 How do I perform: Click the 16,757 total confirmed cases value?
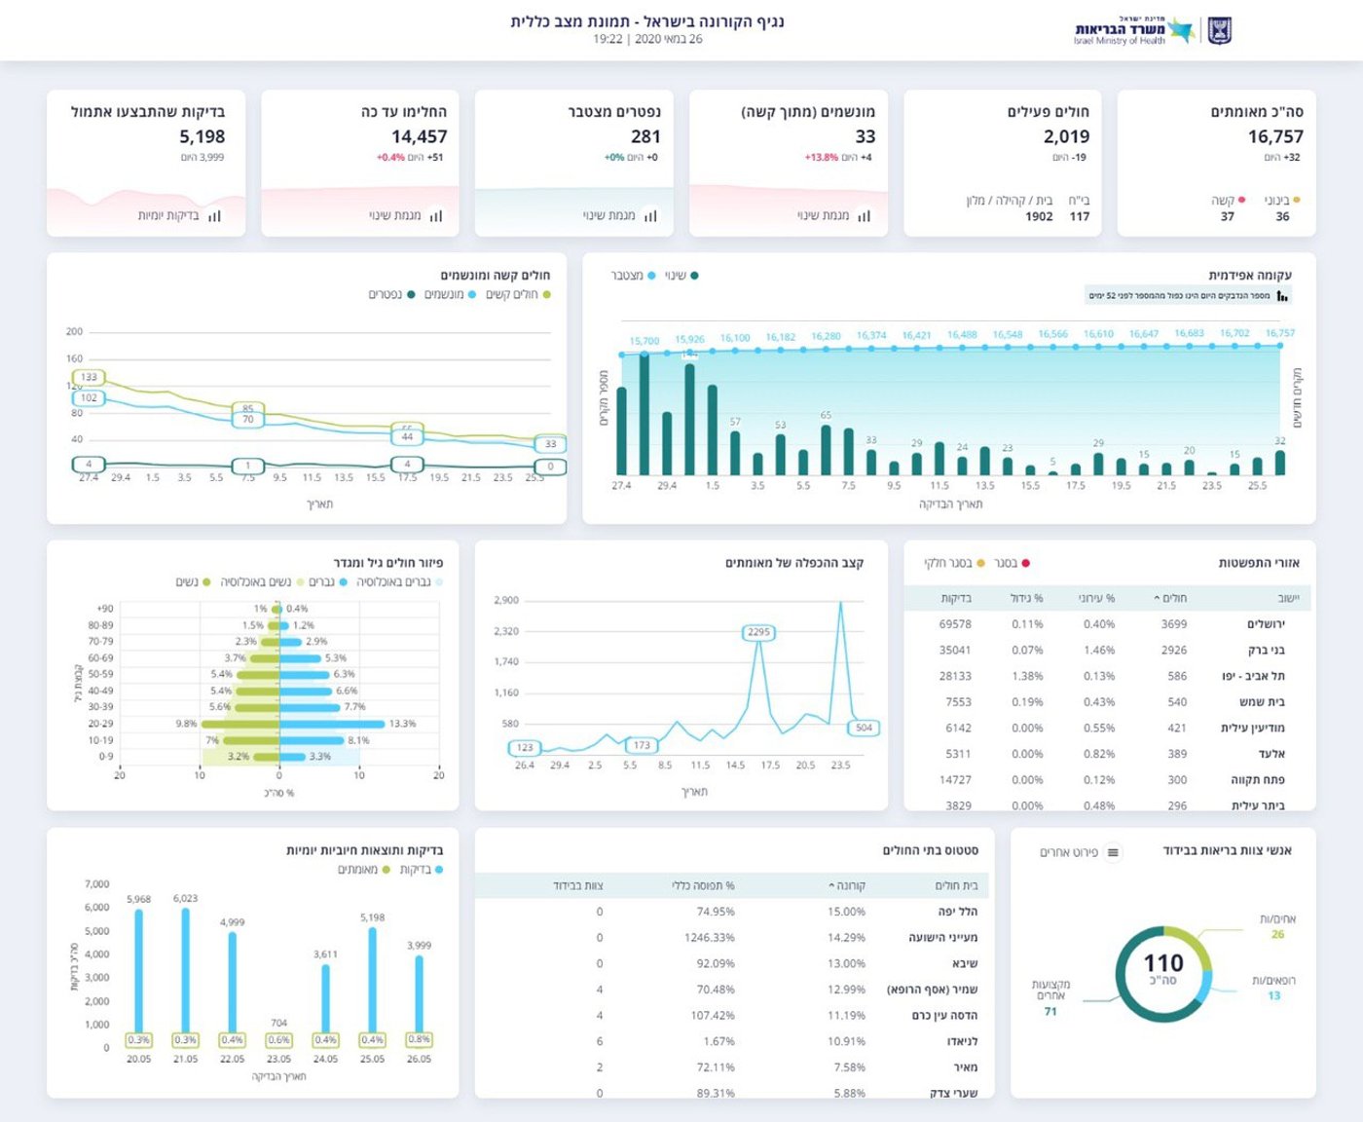pyautogui.click(x=1275, y=137)
